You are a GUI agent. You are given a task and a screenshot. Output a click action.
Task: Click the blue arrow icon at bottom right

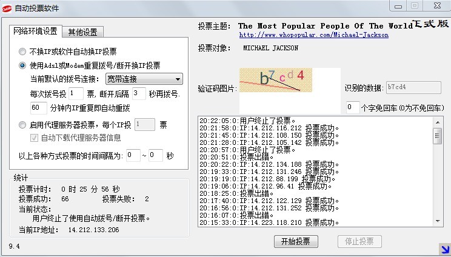pyautogui.click(x=443, y=248)
